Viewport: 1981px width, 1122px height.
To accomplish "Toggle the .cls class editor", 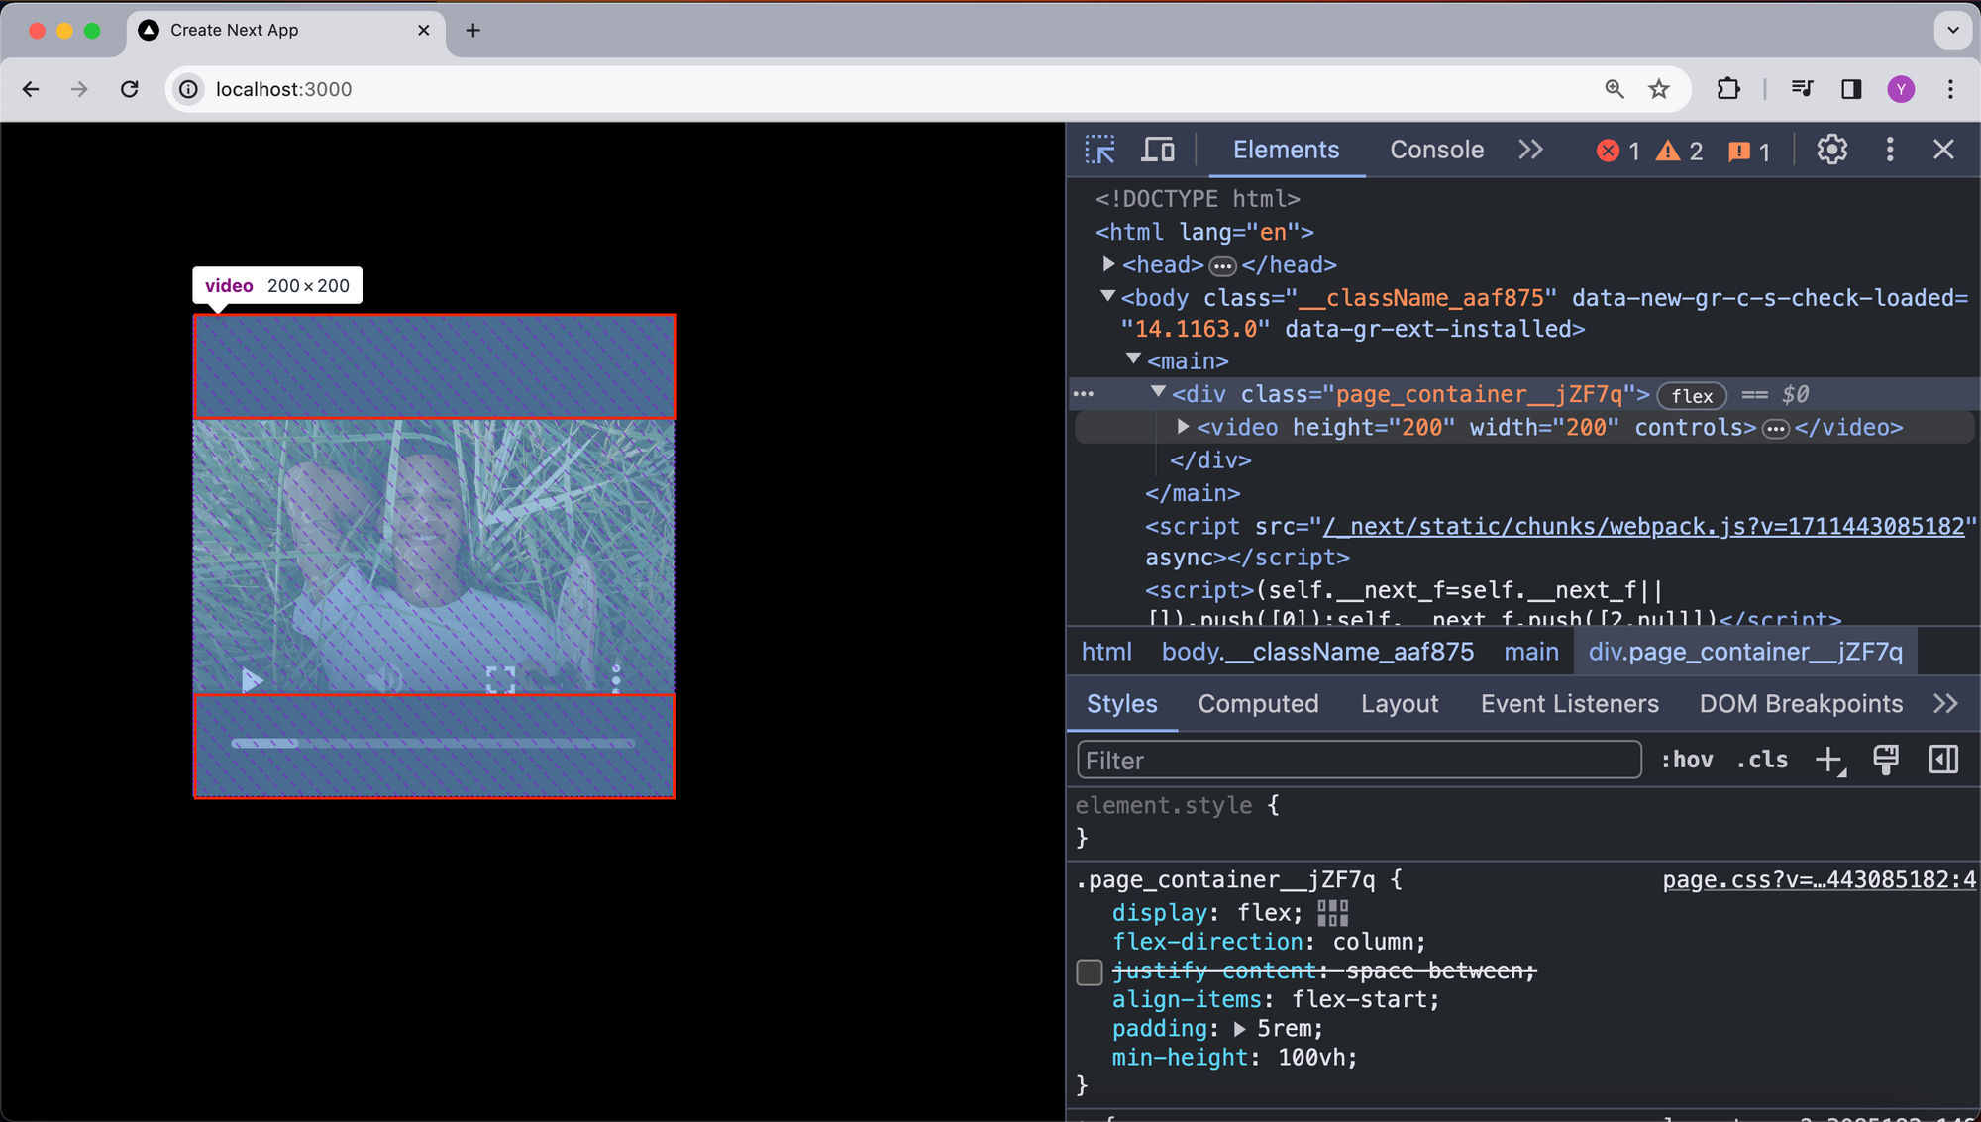I will pos(1762,760).
